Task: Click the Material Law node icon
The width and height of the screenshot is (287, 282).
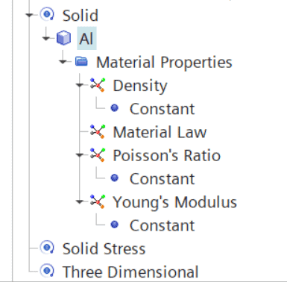Action: click(98, 131)
